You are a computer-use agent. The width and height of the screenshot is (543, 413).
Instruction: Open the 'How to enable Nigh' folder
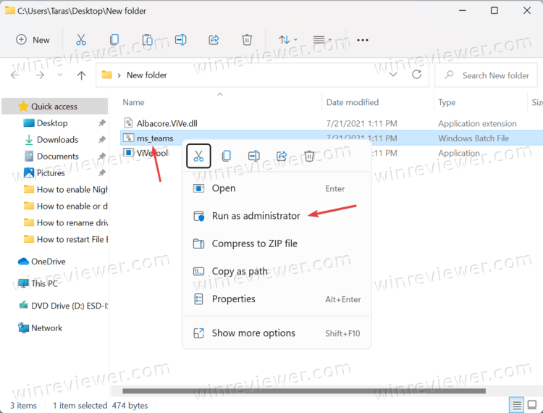[65, 190]
